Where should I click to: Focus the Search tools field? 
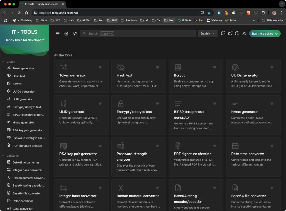(138, 33)
